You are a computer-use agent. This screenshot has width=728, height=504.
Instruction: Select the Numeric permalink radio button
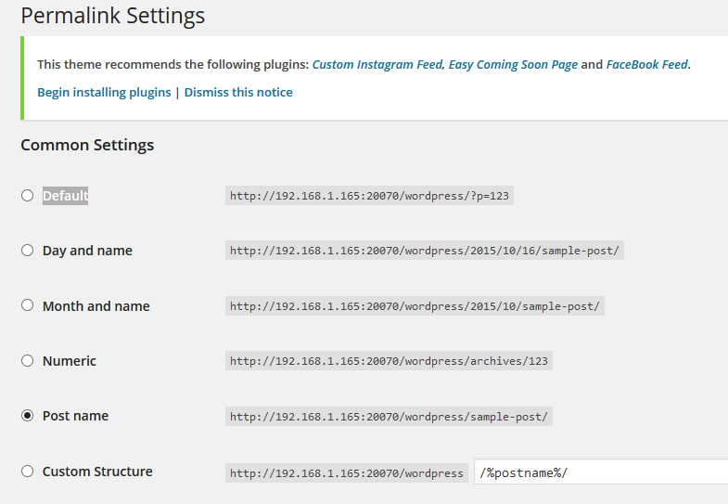tap(28, 360)
